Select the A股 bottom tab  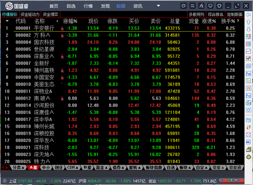pyautogui.click(x=33, y=167)
